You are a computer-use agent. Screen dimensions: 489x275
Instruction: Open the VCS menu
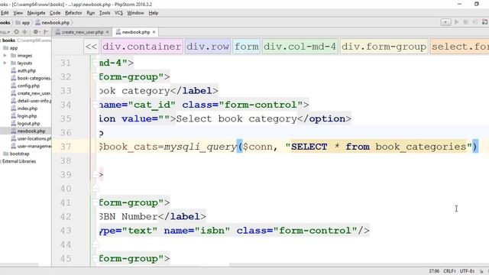118,13
